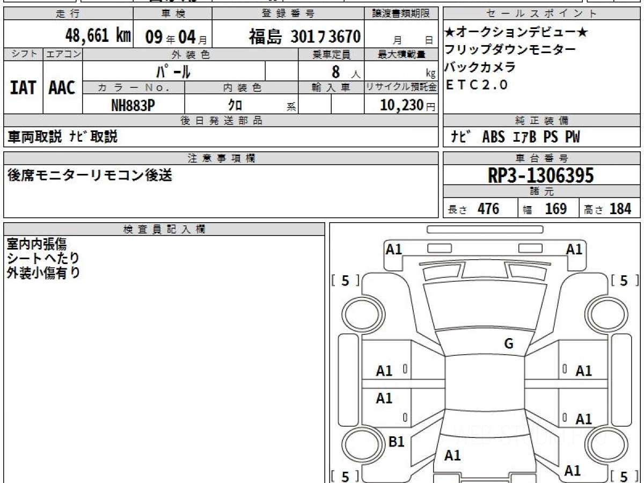
Task: Select the text 車両取説 ナビ取説
Action: (62, 137)
